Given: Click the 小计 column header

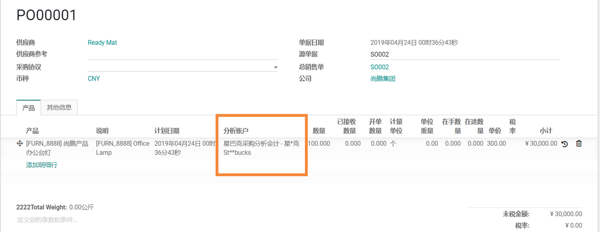Looking at the screenshot, I should (x=546, y=131).
